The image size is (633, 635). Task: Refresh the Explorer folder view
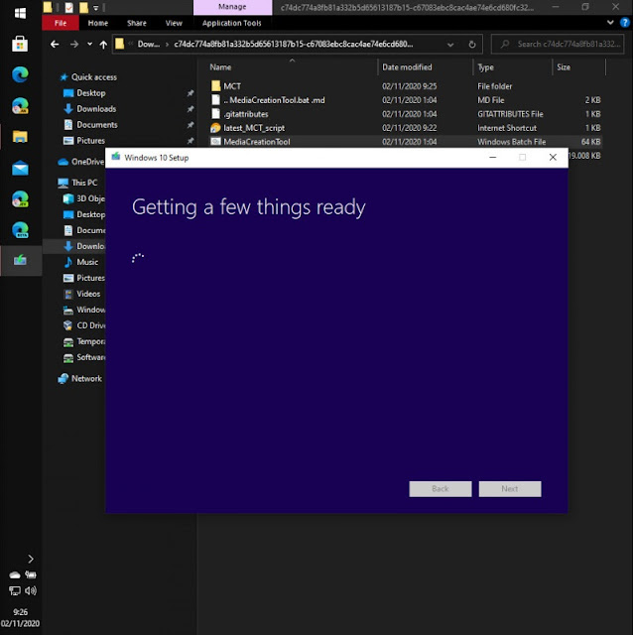472,45
